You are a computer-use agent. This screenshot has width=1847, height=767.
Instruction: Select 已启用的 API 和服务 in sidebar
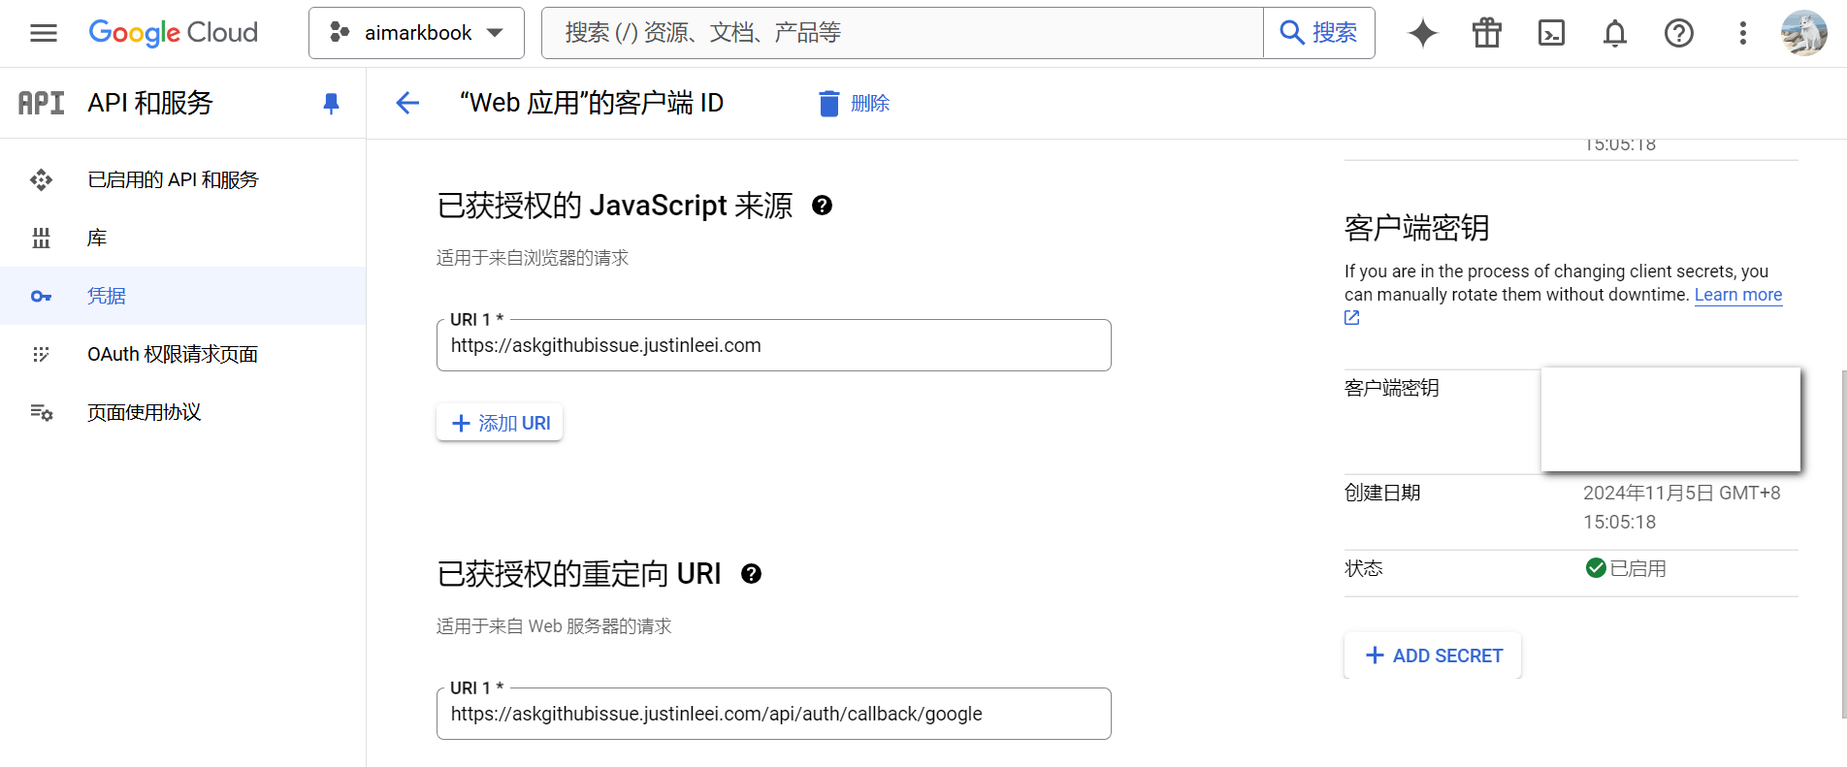[173, 179]
